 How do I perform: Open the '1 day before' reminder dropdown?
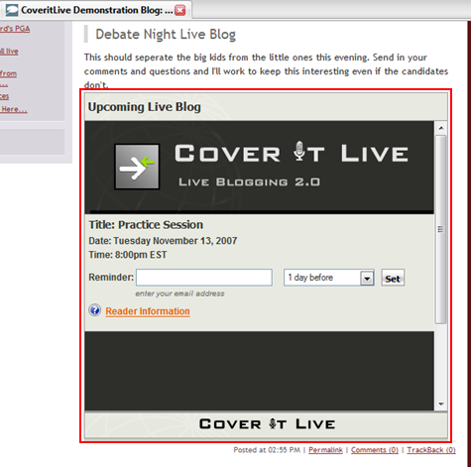coord(329,278)
